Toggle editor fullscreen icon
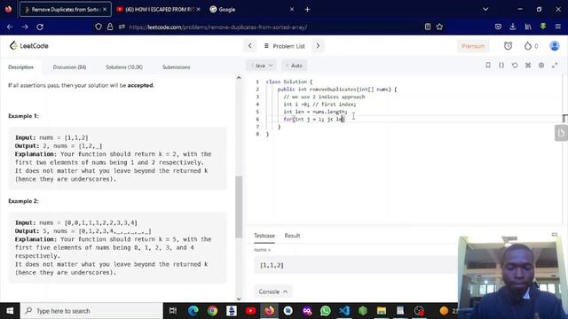Image resolution: width=568 pixels, height=319 pixels. coord(555,65)
